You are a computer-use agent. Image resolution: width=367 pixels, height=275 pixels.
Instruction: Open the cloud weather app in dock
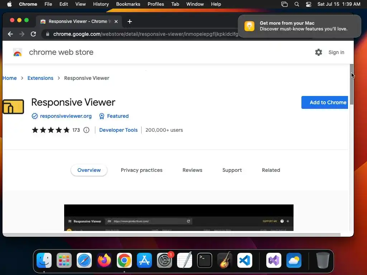(294, 260)
